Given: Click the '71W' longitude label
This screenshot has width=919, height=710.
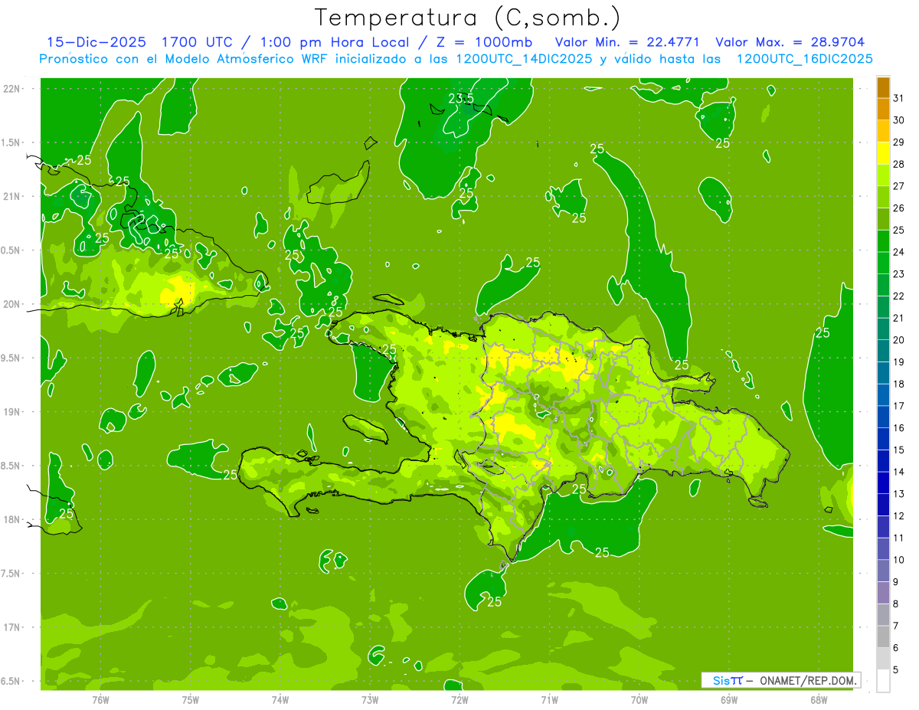Looking at the screenshot, I should point(549,699).
